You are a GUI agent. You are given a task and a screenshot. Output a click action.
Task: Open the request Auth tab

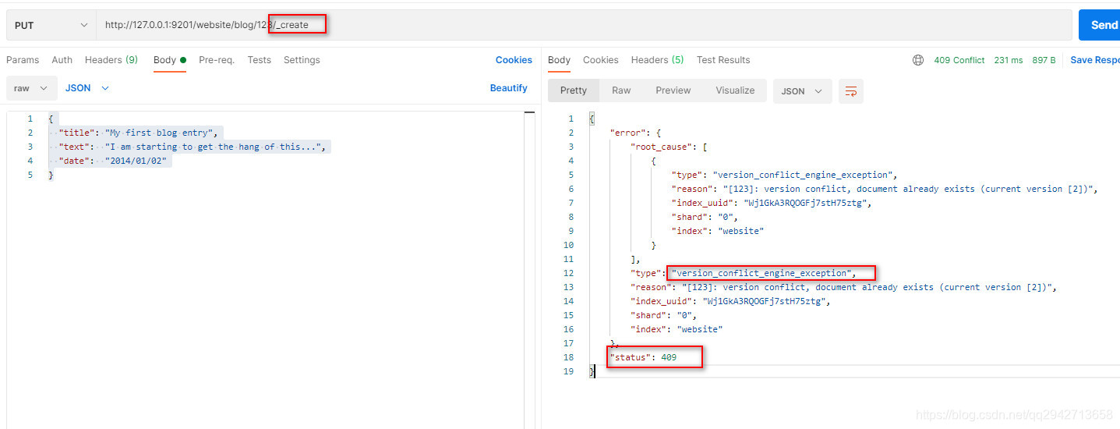(62, 60)
